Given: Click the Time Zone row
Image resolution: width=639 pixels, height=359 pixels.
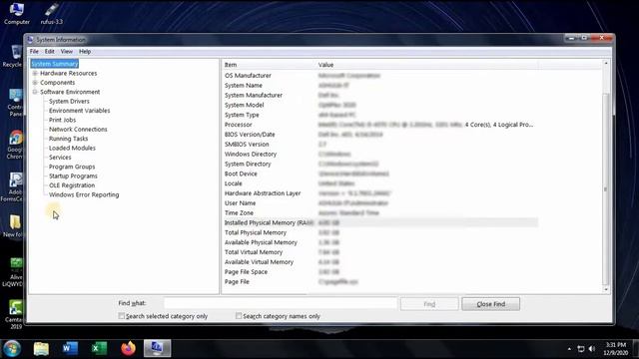Looking at the screenshot, I should pos(380,212).
